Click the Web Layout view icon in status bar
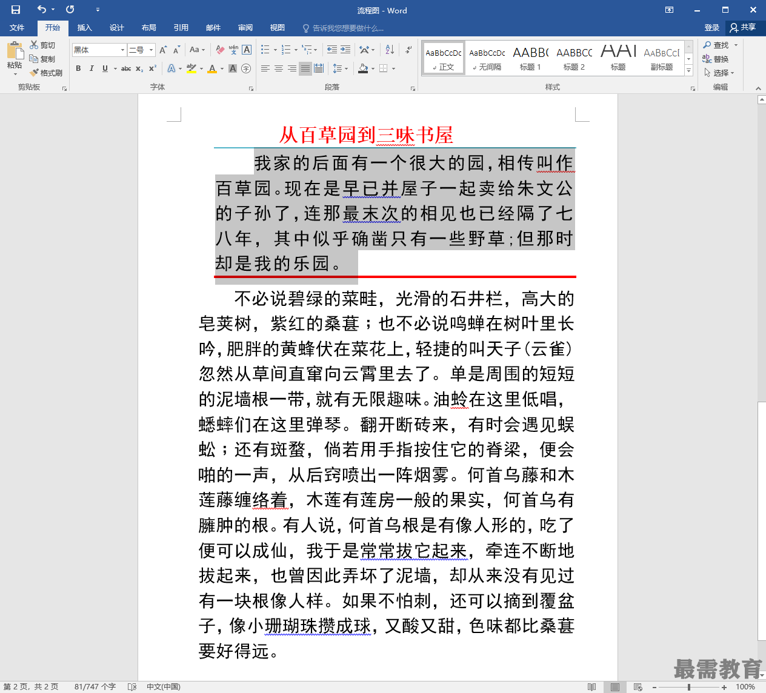 point(638,687)
